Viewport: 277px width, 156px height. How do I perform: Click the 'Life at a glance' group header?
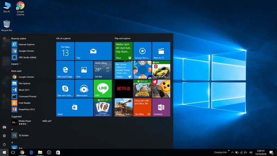point(63,38)
